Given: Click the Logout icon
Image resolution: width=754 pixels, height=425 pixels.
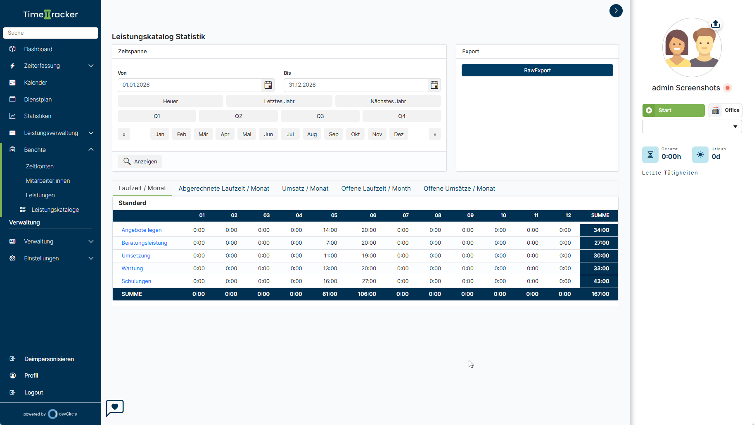Looking at the screenshot, I should click(12, 392).
